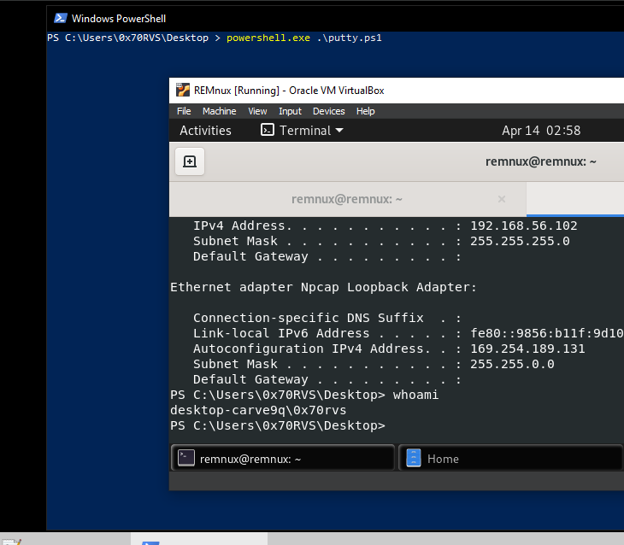
Task: Open the Input menu in VirtualBox
Action: (x=290, y=111)
